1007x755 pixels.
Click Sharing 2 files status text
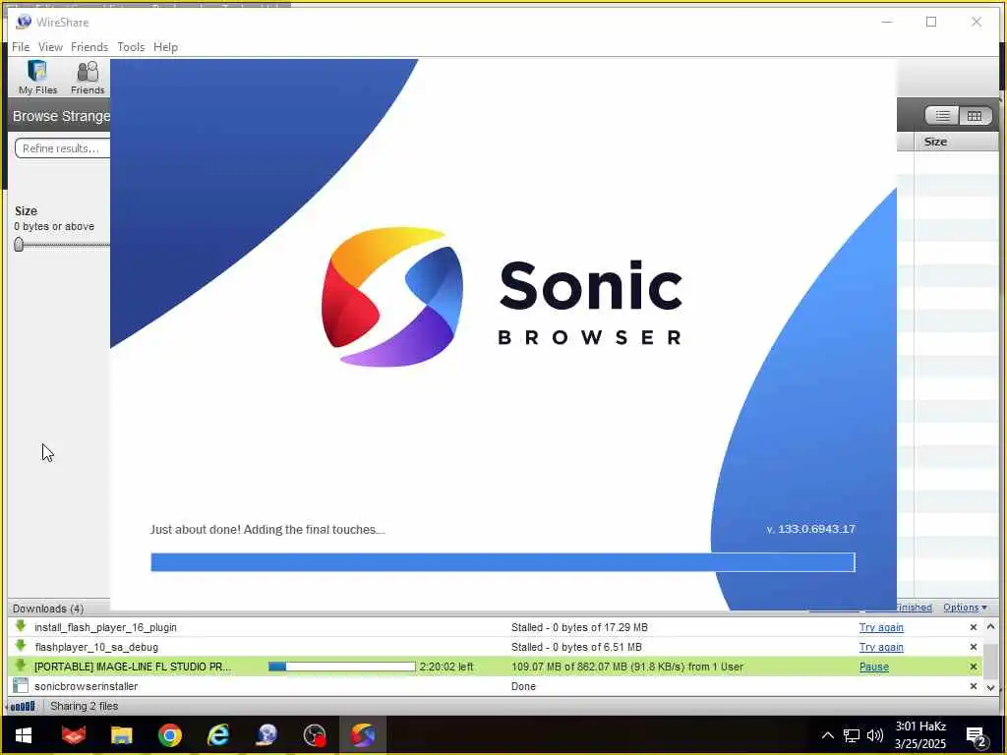pyautogui.click(x=85, y=706)
